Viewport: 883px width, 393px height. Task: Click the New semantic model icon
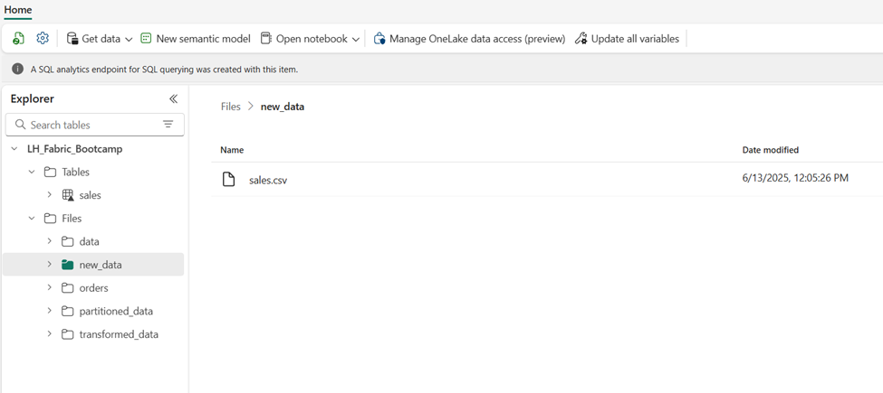tap(146, 38)
